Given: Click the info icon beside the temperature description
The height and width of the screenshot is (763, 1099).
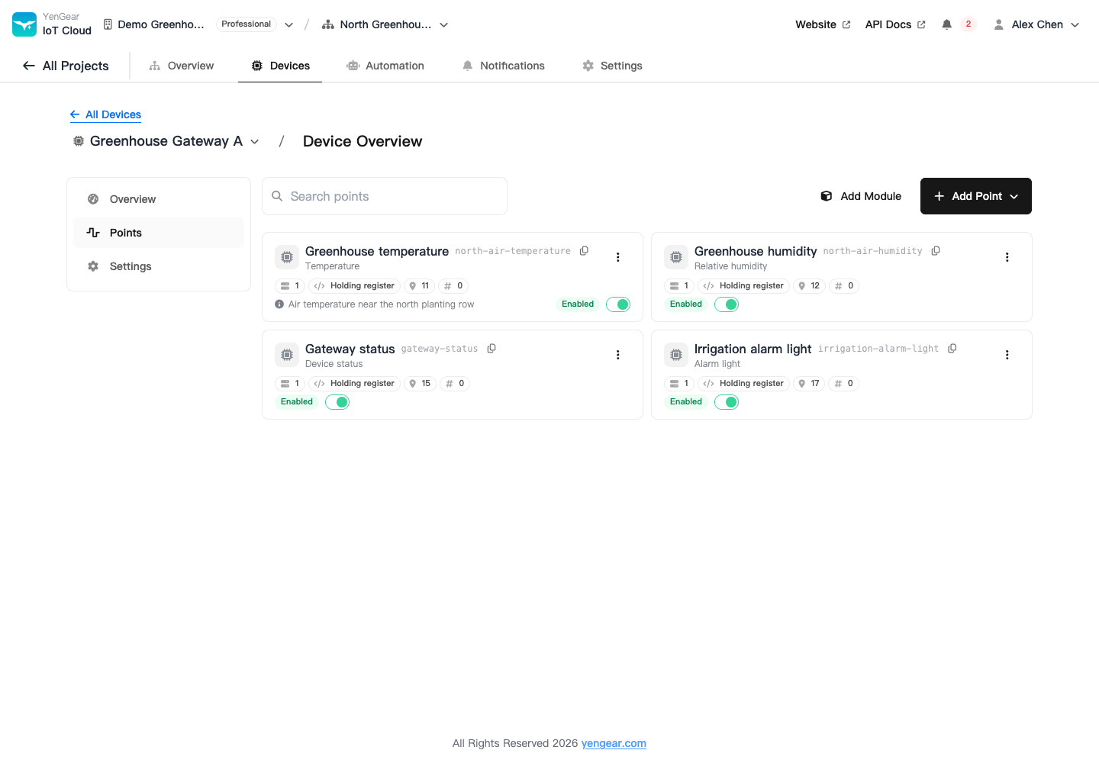Looking at the screenshot, I should (279, 304).
